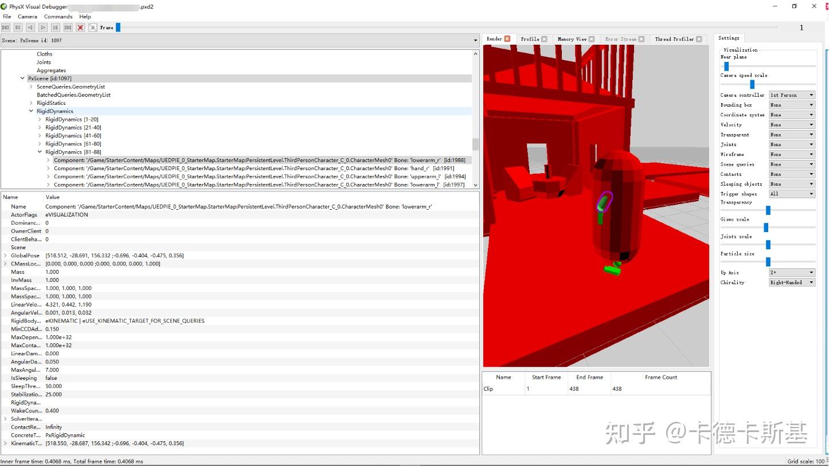
Task: Open the Help menu
Action: coord(85,17)
